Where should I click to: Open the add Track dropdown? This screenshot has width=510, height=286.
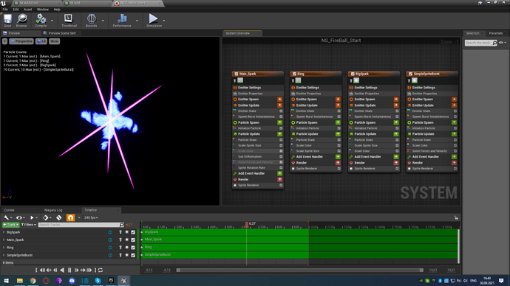click(11, 225)
